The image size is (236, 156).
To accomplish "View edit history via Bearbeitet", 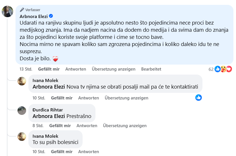I will [151, 69].
